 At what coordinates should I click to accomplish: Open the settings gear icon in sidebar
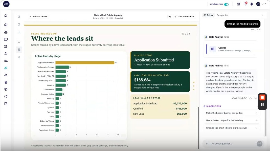[x=6, y=89]
